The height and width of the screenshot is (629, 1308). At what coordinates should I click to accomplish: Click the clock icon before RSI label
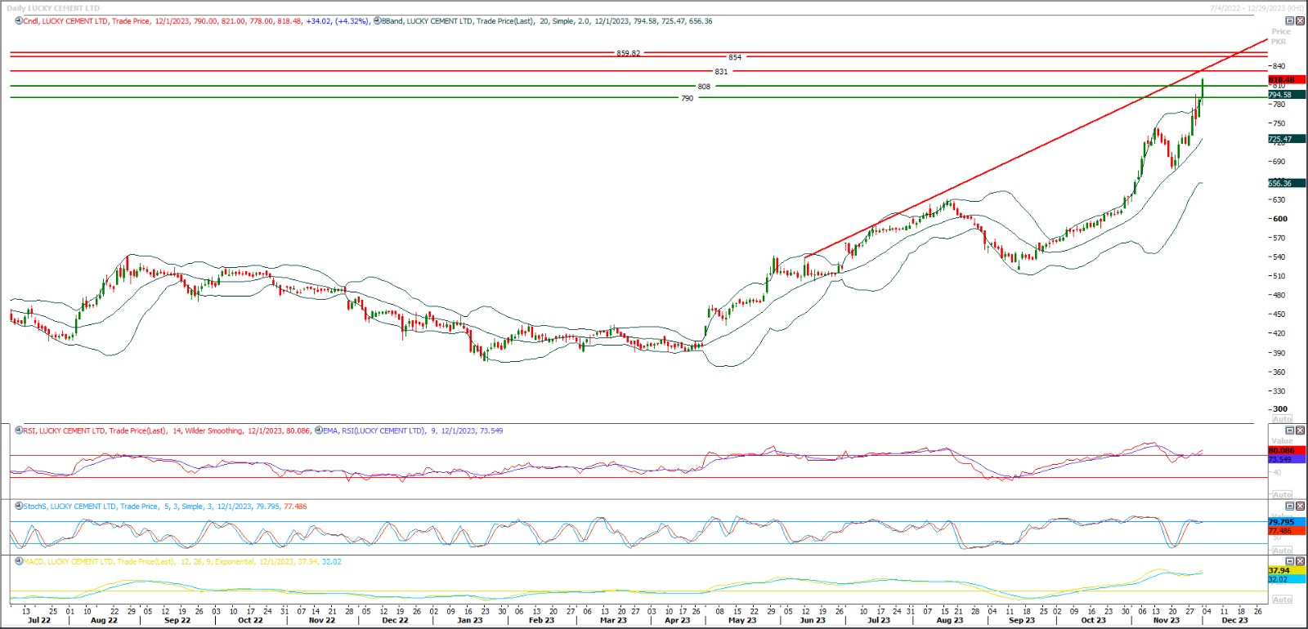19,430
